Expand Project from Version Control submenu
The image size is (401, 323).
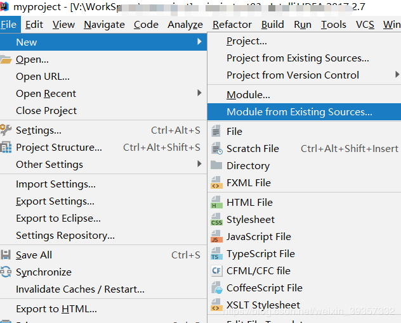[397, 75]
